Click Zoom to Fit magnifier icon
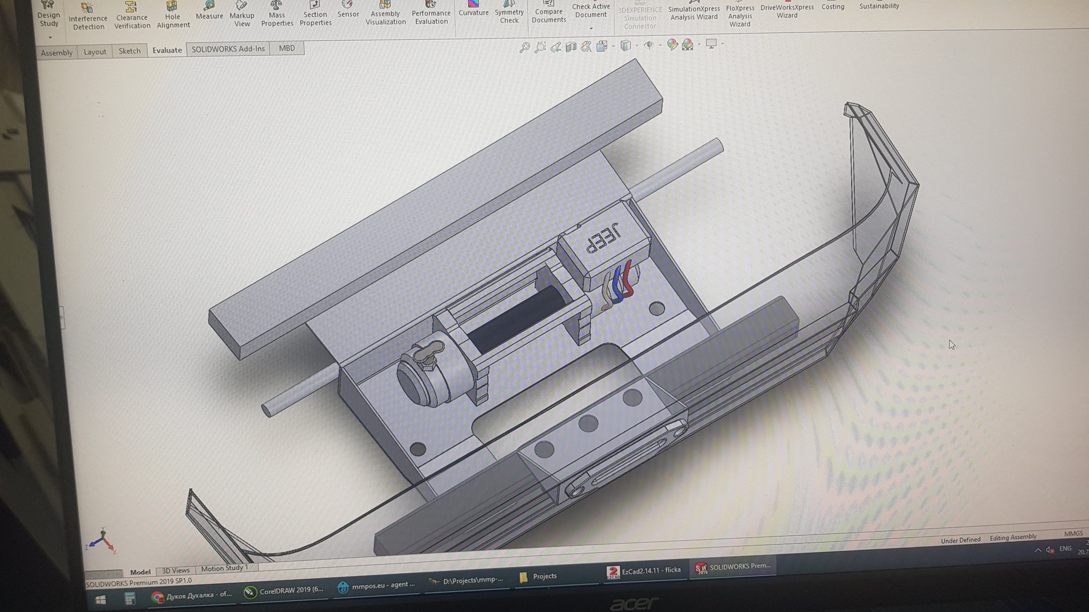This screenshot has width=1089, height=612. click(x=524, y=47)
